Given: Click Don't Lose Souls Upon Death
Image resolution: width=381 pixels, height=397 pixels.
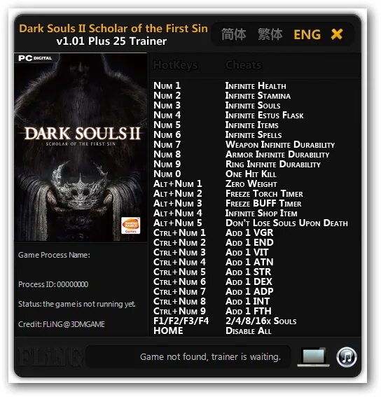Looking at the screenshot, I should [x=286, y=223].
